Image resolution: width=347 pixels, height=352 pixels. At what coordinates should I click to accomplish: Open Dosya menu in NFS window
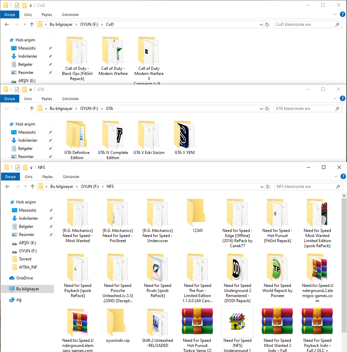(10, 177)
